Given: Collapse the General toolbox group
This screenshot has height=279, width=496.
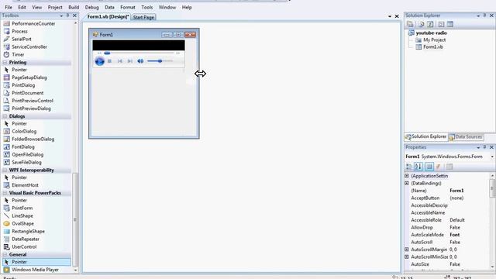Looking at the screenshot, I should pyautogui.click(x=5, y=255).
